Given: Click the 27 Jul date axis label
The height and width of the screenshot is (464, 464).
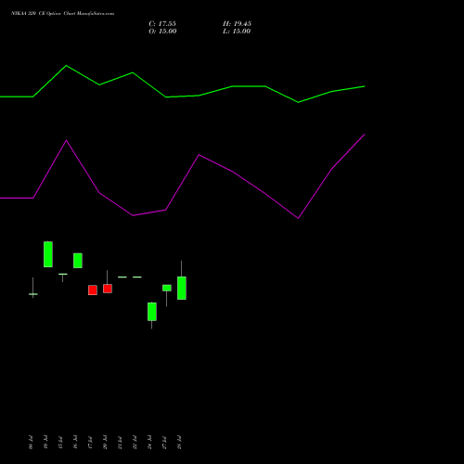Looking at the screenshot, I should [164, 443].
